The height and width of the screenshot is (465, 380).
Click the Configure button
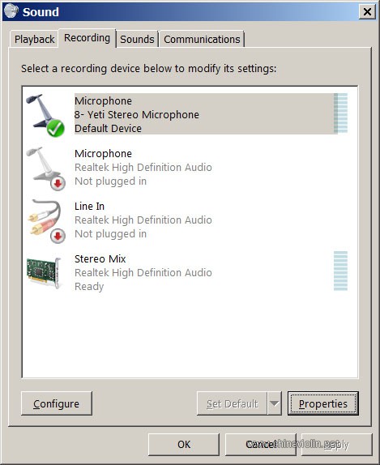(x=57, y=403)
